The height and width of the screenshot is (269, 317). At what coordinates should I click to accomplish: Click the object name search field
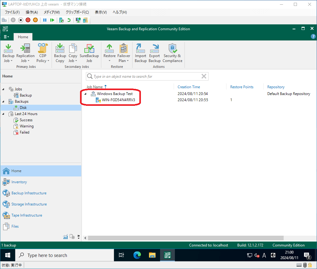(x=146, y=76)
